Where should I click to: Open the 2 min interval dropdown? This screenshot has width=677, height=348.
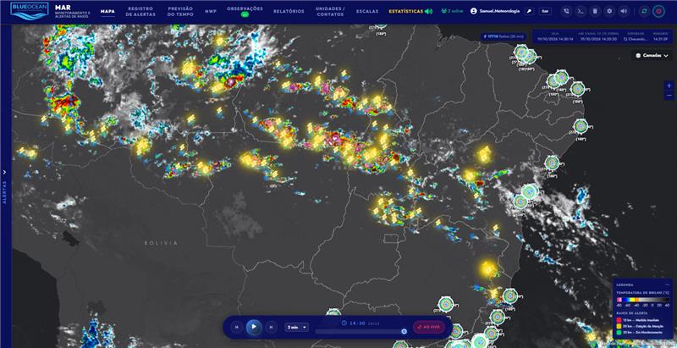tap(297, 328)
